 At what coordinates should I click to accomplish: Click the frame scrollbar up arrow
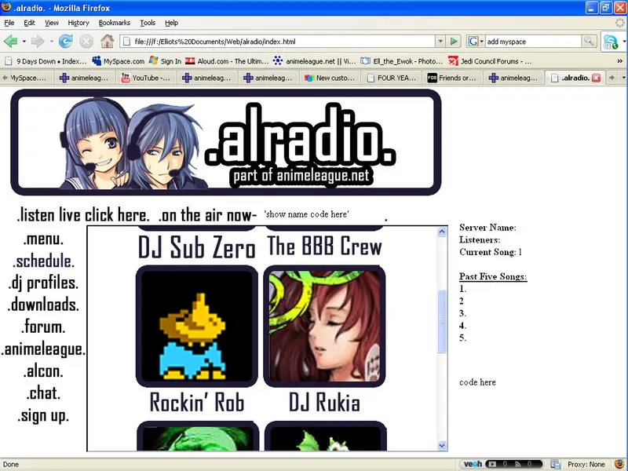442,232
